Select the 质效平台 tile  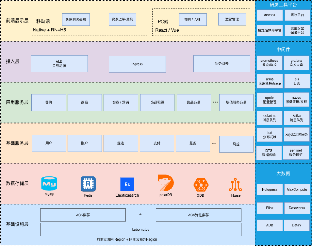point(297,15)
